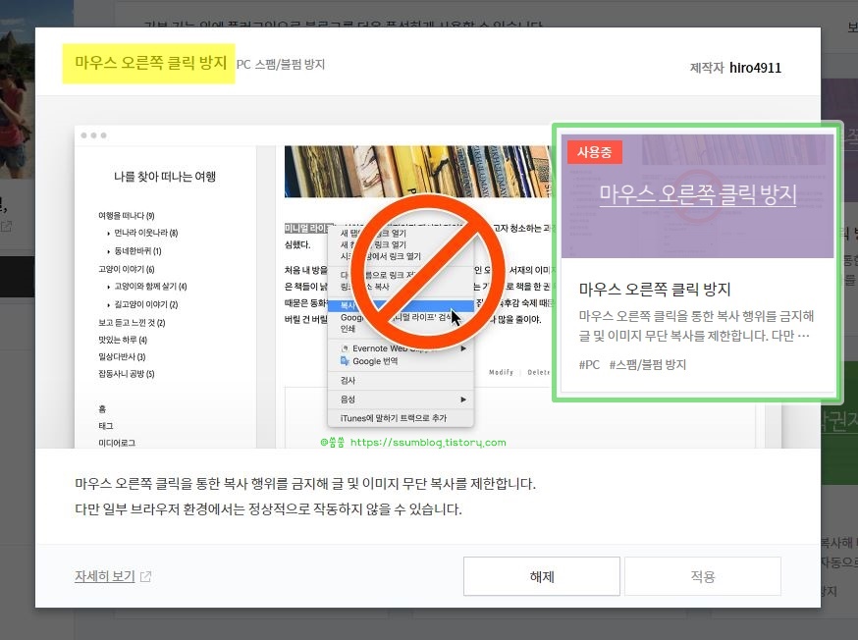The height and width of the screenshot is (640, 858).
Task: Click the external link icon beside 자세히 보기
Action: coord(145,576)
